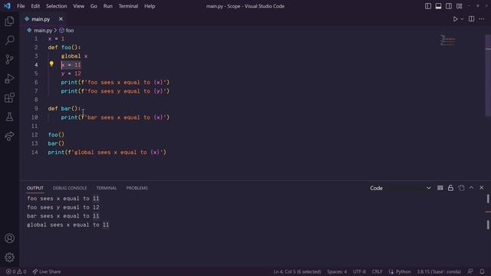
Task: Clear the output panel
Action: coord(440,188)
